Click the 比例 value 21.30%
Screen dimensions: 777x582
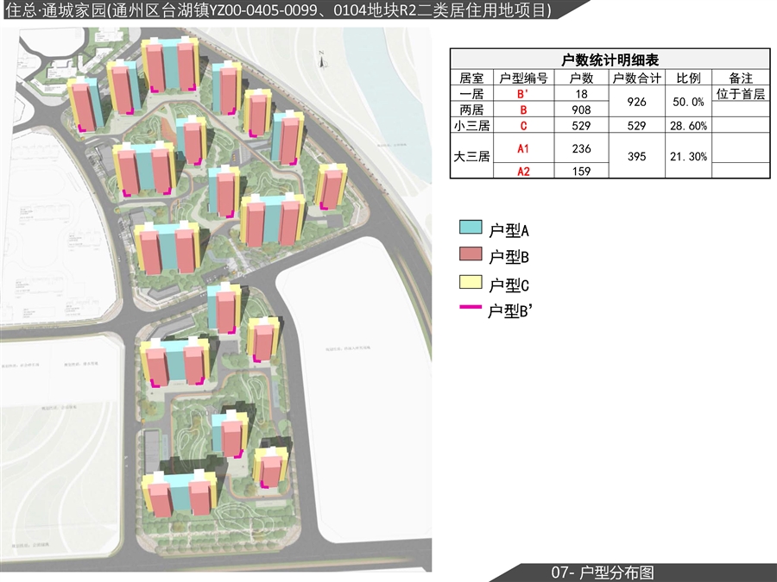pyautogui.click(x=688, y=156)
